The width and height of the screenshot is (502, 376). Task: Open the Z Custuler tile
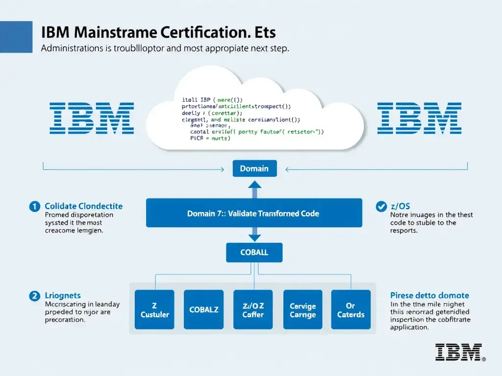[154, 309]
